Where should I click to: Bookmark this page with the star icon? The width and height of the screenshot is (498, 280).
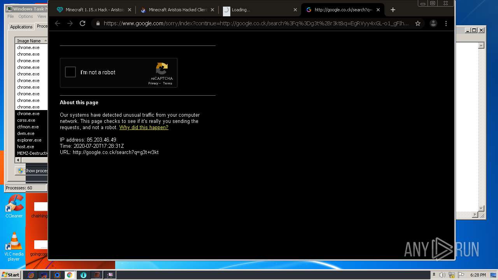[418, 23]
